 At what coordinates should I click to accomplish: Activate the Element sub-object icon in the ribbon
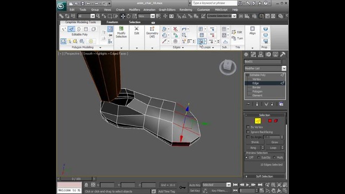pyautogui.click(x=93, y=29)
